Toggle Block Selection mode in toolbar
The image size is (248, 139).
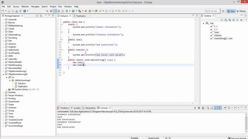pyautogui.click(x=59, y=11)
